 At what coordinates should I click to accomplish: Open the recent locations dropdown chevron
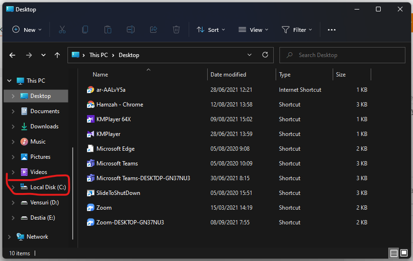[x=43, y=55]
